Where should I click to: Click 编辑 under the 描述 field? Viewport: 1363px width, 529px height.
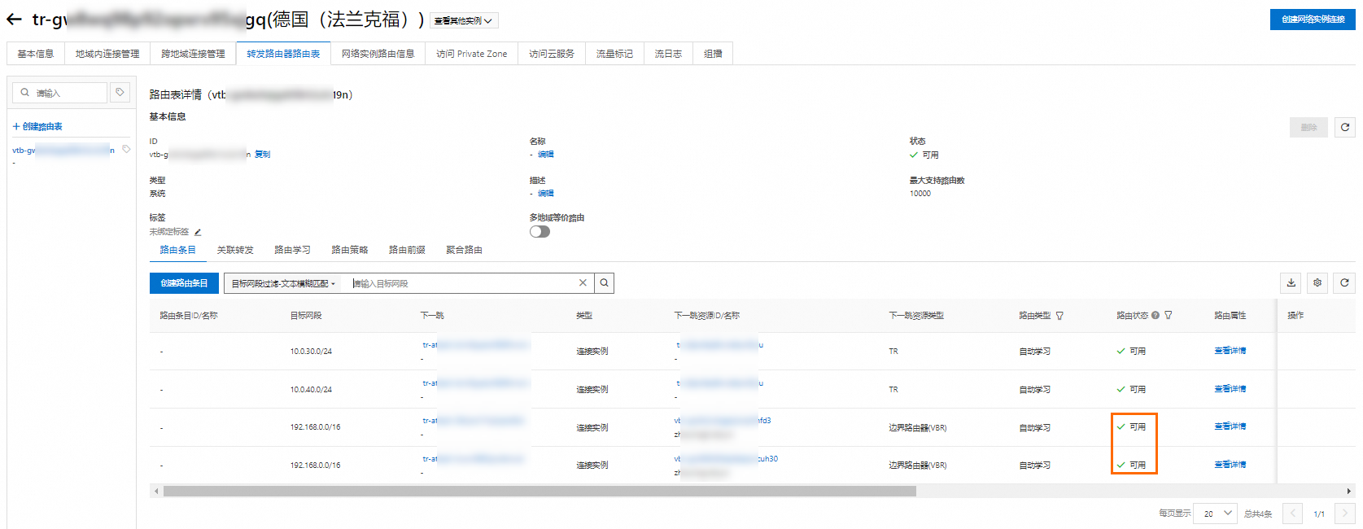click(545, 193)
